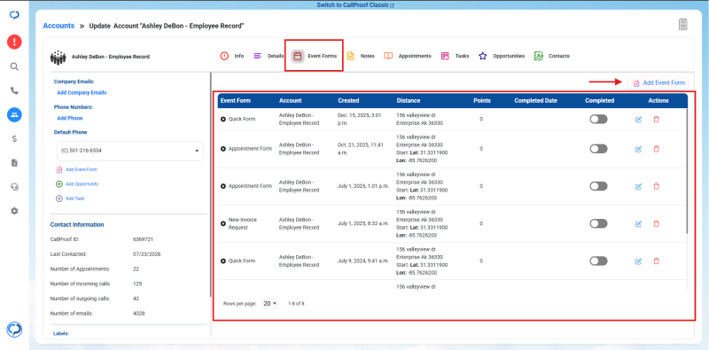Click the Add Event Form button above the table

click(x=658, y=82)
